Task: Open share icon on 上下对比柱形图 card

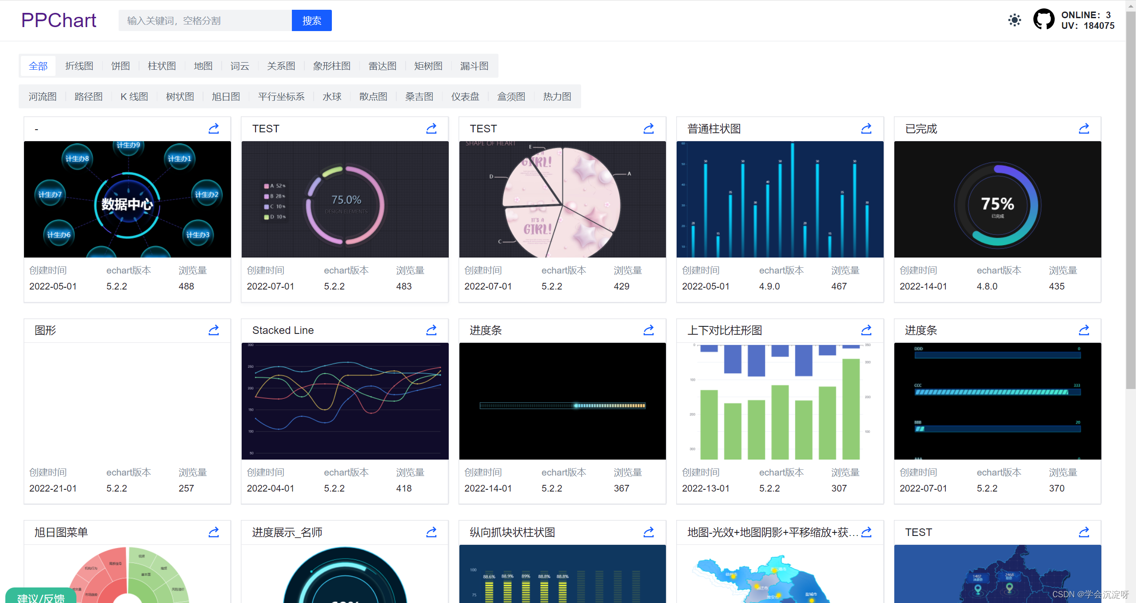Action: click(x=866, y=330)
